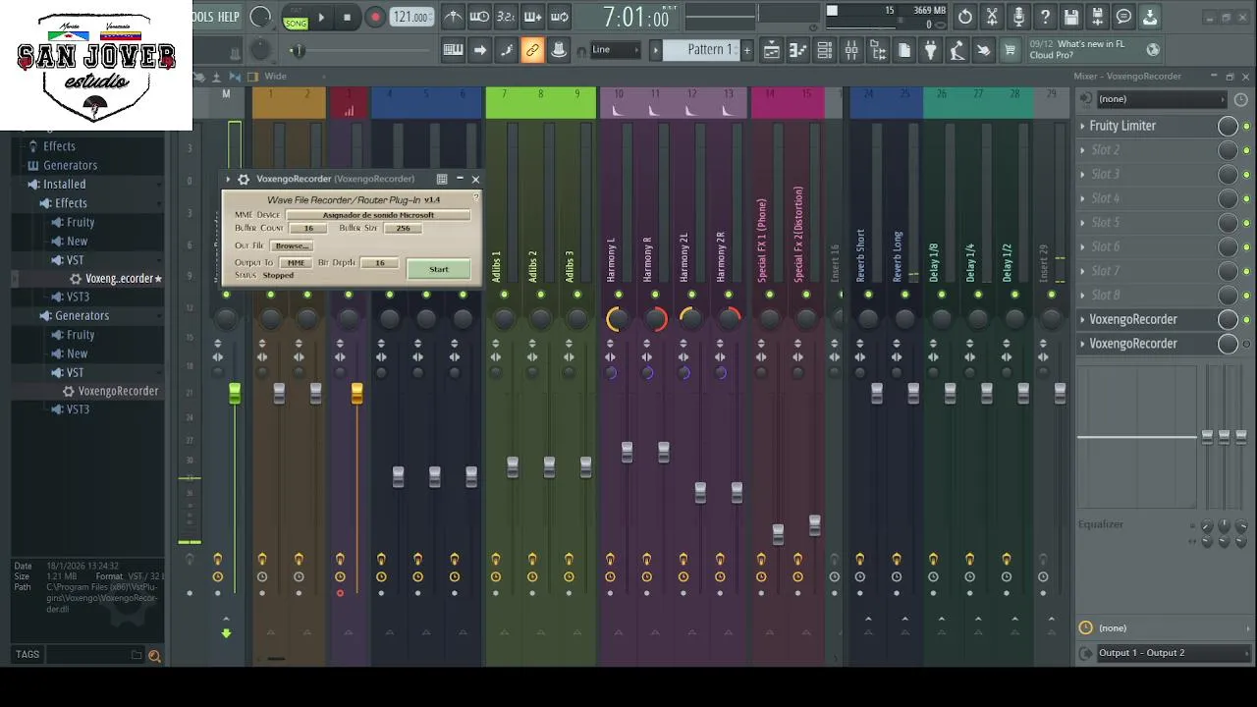Image resolution: width=1257 pixels, height=707 pixels.
Task: Click the Play button in transport
Action: click(321, 17)
